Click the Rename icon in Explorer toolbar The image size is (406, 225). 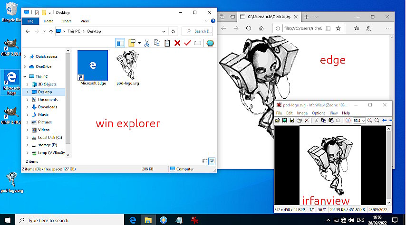pyautogui.click(x=198, y=43)
